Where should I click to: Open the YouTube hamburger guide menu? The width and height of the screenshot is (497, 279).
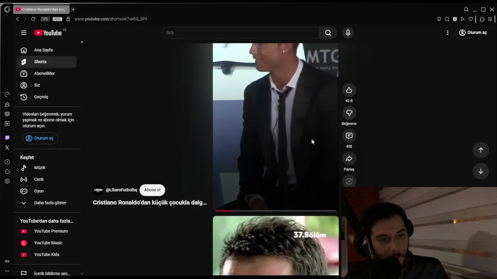coord(24,33)
